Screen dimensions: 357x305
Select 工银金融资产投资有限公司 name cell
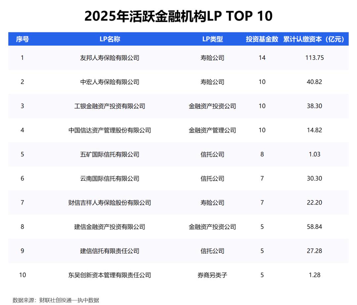(110, 106)
